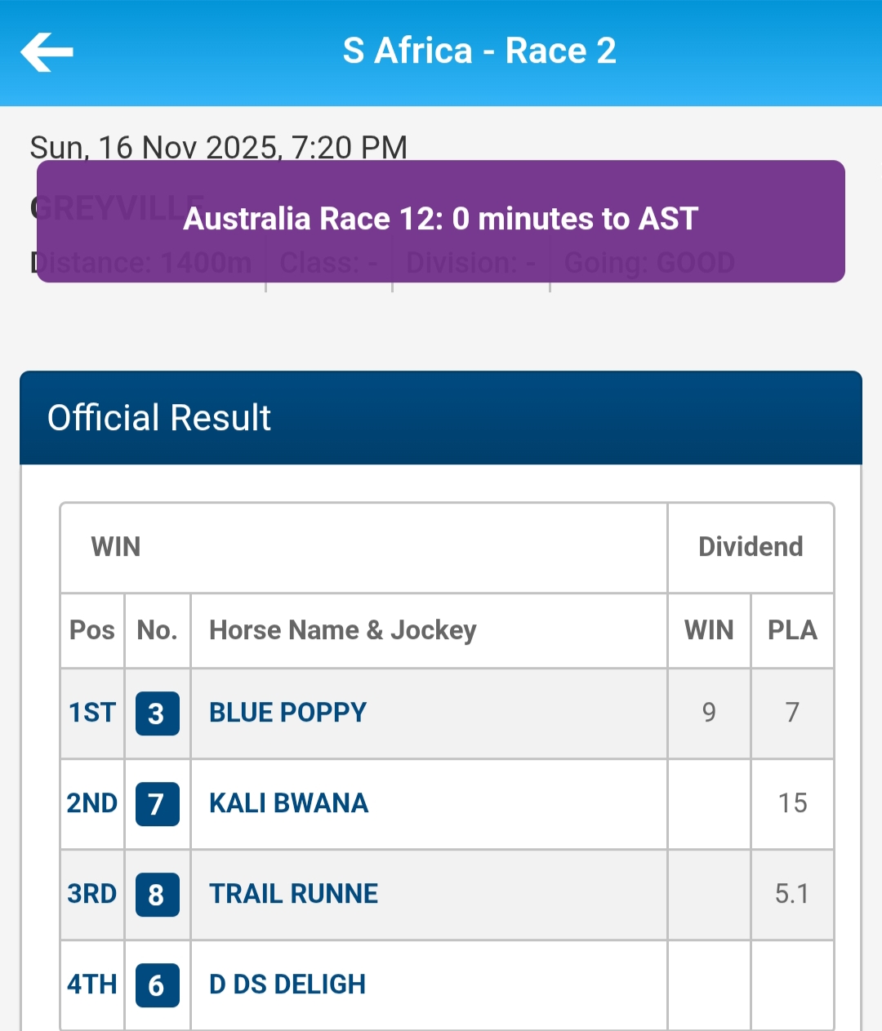This screenshot has height=1031, width=882.
Task: Open KALI BWANA horse details
Action: coord(288,803)
